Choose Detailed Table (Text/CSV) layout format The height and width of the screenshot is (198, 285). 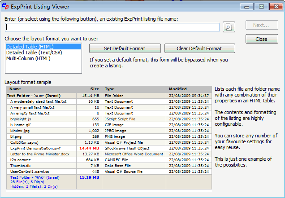34,53
